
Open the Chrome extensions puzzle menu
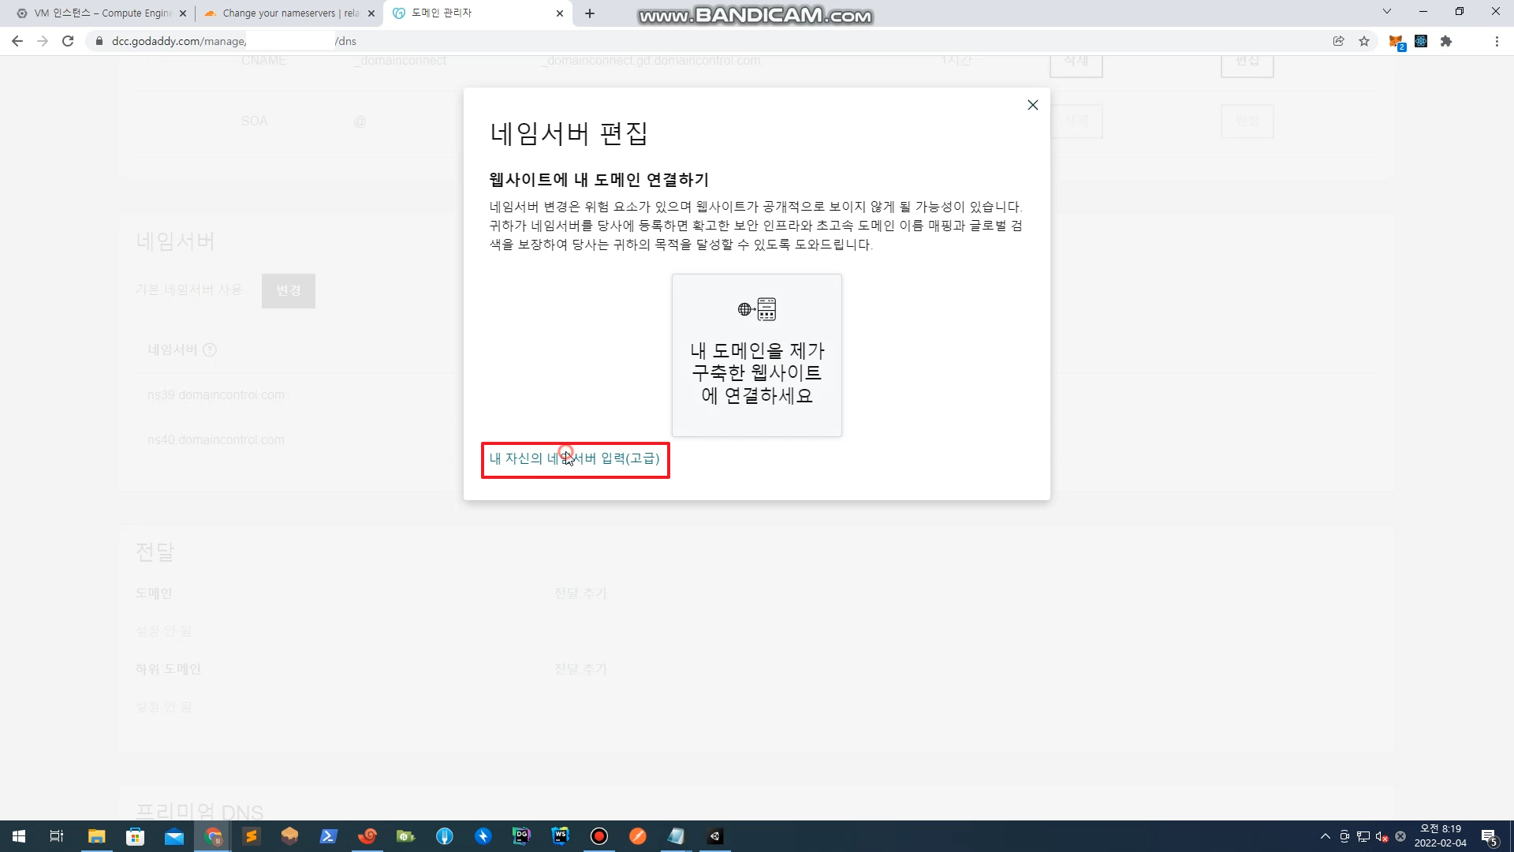point(1446,41)
